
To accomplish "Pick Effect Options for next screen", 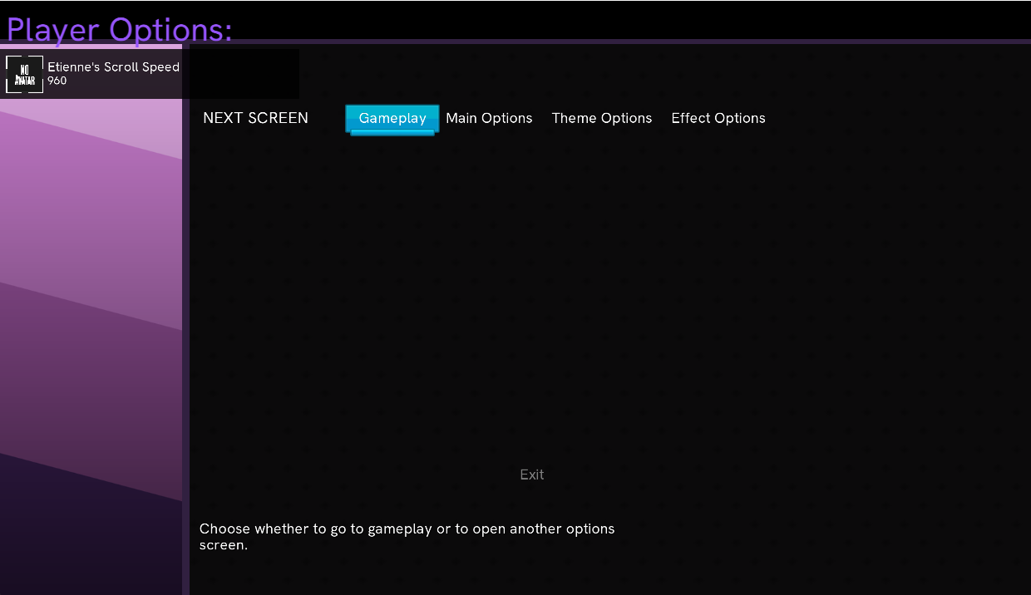I will (718, 118).
